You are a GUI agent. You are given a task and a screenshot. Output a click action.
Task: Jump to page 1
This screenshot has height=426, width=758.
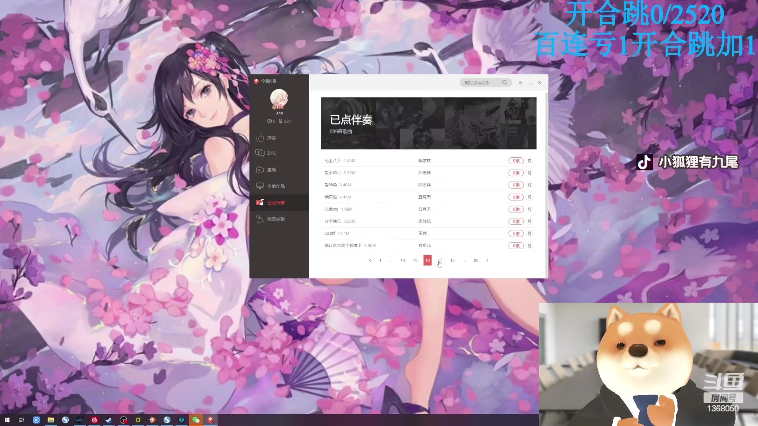click(380, 260)
